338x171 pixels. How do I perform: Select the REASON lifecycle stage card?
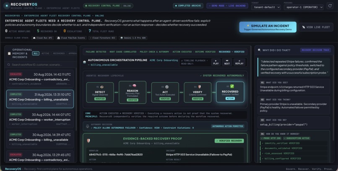click(133, 92)
